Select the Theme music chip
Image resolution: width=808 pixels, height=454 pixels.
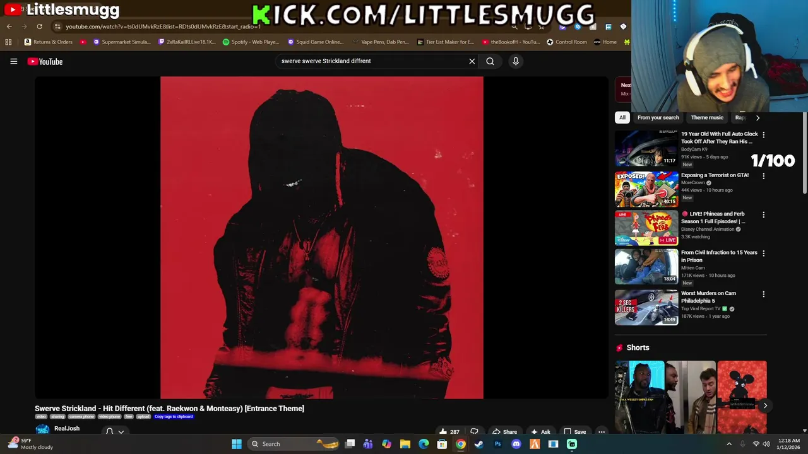(707, 117)
